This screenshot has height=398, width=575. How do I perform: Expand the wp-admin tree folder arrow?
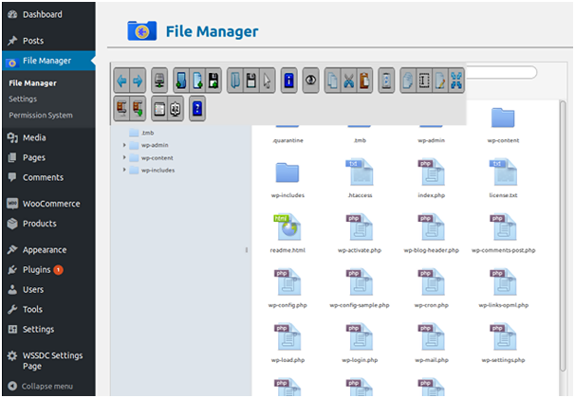[124, 145]
